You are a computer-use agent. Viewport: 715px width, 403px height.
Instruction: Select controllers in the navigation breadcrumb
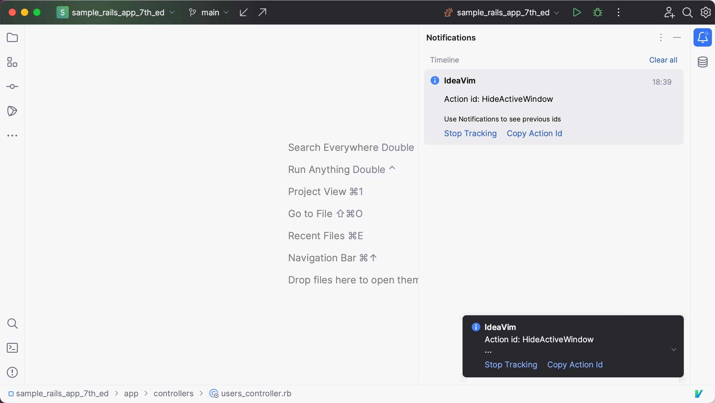click(174, 393)
